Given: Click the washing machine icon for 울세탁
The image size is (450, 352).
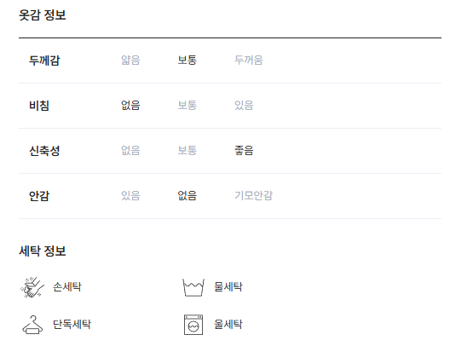Looking at the screenshot, I should coord(193,325).
